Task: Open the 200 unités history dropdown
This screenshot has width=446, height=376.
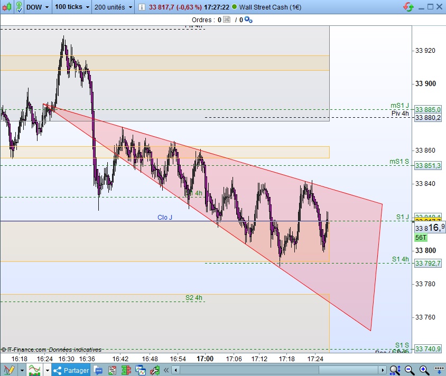Action: (x=113, y=7)
